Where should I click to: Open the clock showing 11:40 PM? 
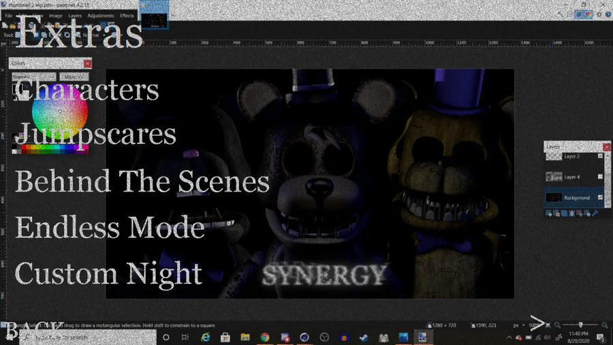point(578,337)
